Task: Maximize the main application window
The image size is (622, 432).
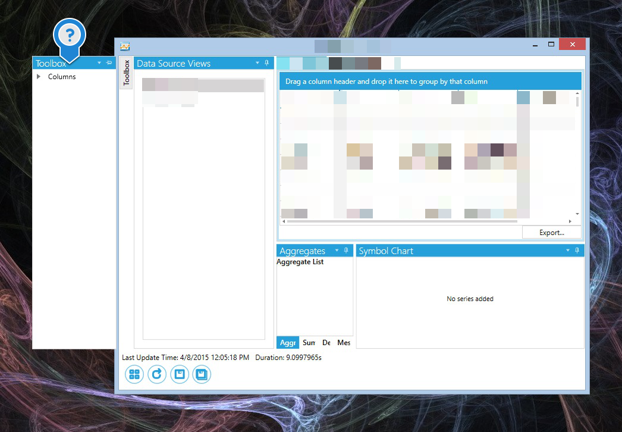Action: (x=551, y=45)
